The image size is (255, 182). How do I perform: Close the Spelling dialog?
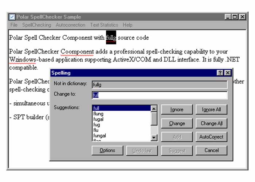pyautogui.click(x=227, y=73)
